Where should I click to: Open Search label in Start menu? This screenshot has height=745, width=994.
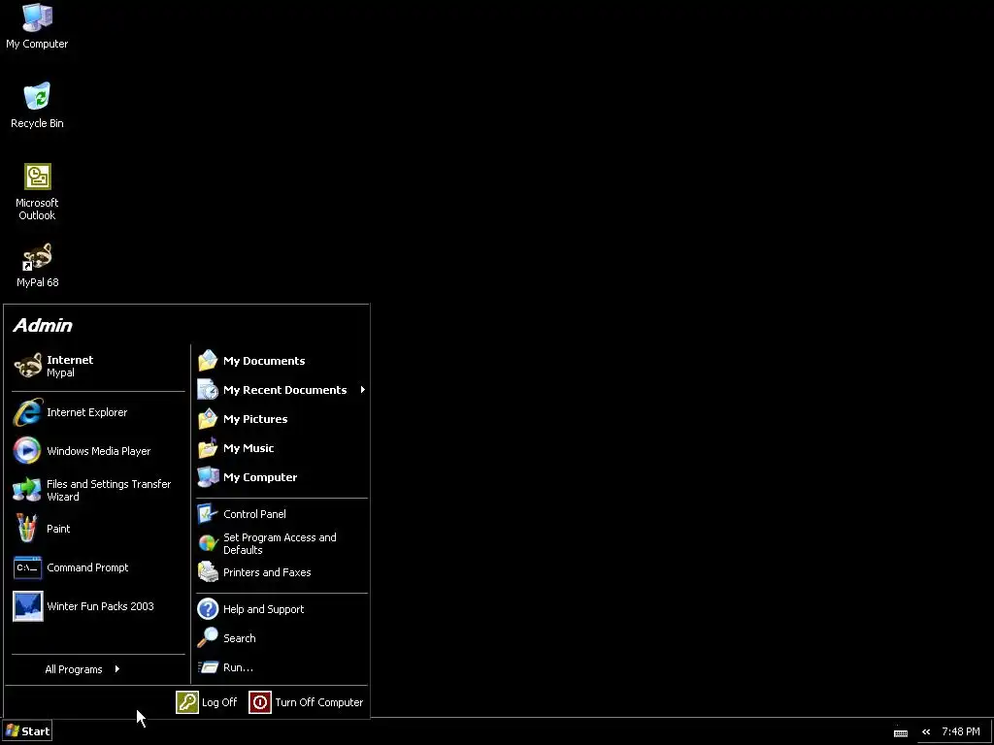pos(240,638)
